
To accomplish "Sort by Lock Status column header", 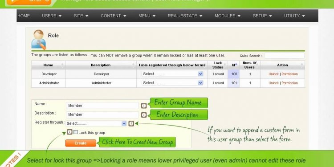I will coord(218,65).
